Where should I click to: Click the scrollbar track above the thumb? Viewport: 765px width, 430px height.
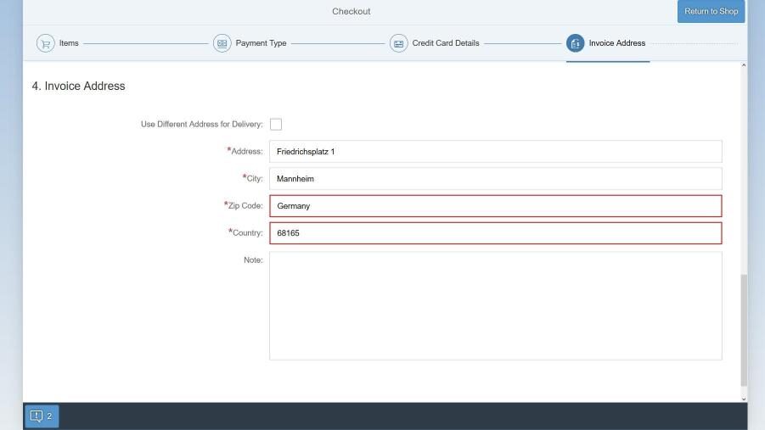[744, 170]
